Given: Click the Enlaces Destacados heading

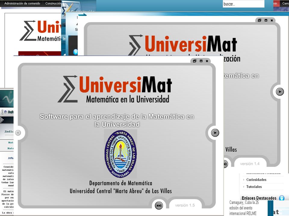Looking at the screenshot, I should point(259,198).
